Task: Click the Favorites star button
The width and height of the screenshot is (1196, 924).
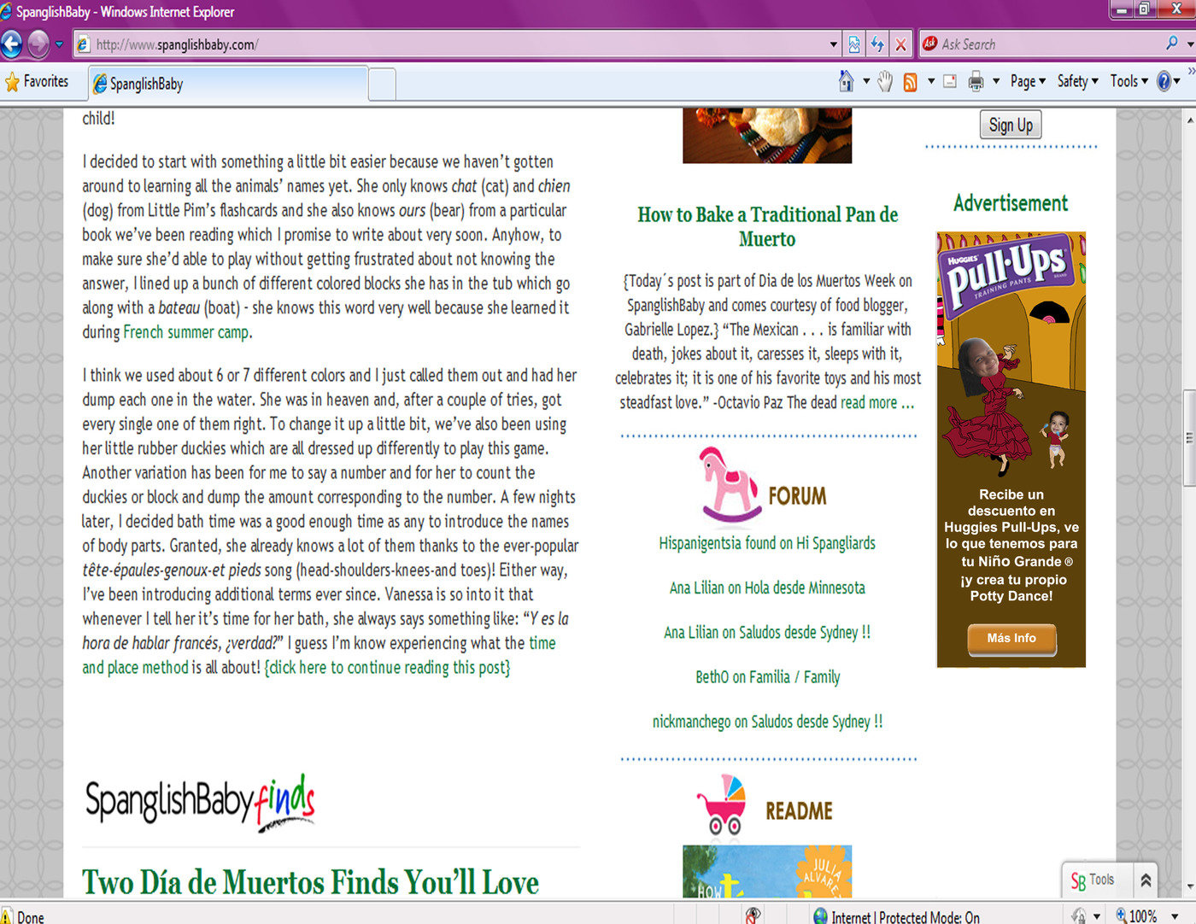Action: (37, 82)
